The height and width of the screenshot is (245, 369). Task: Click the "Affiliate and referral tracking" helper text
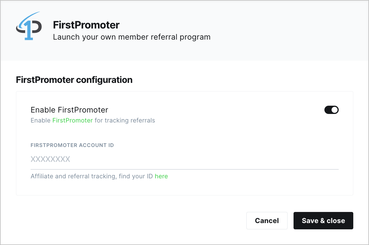tap(73, 176)
